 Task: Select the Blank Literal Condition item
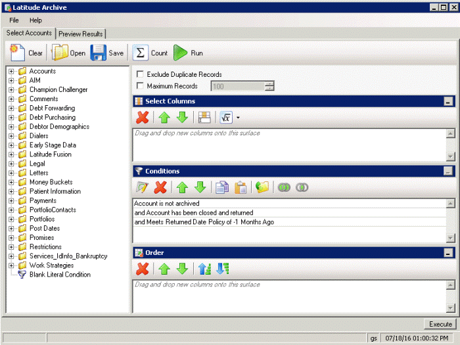tap(60, 275)
